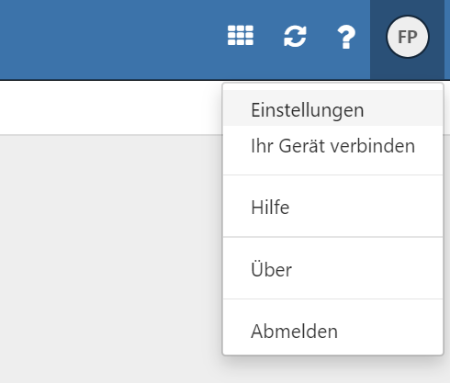Click the FP user avatar

(408, 37)
